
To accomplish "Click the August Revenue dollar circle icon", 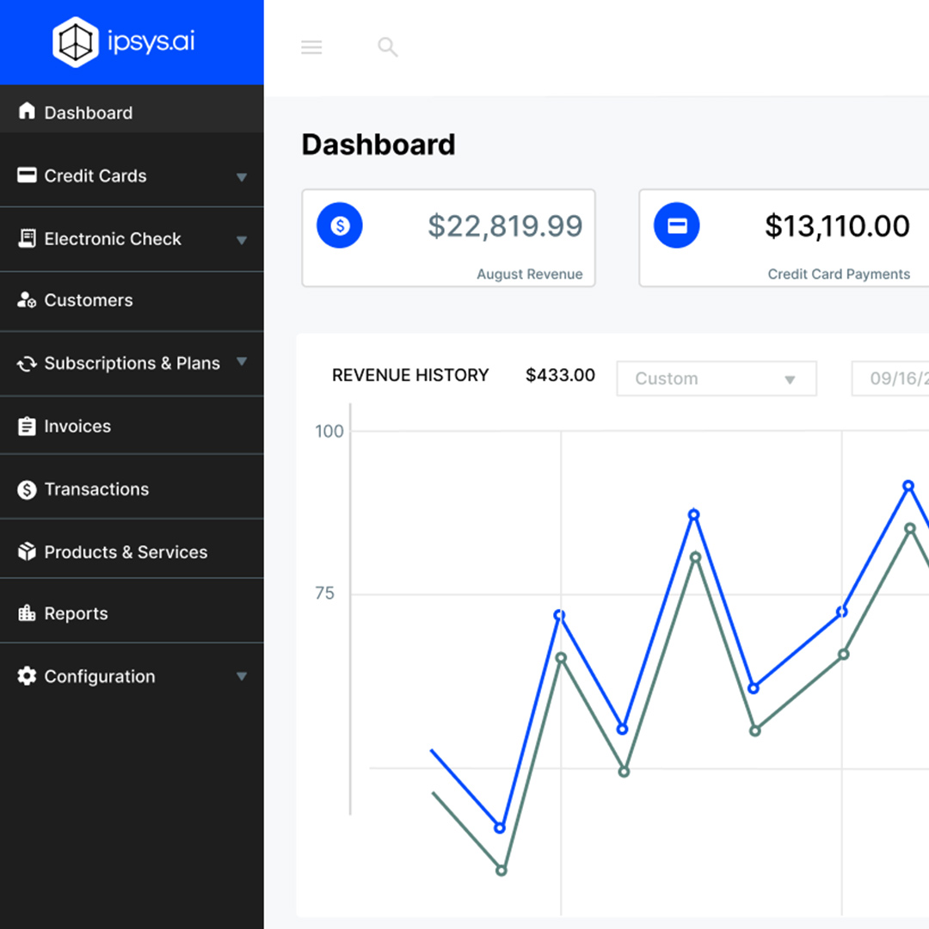I will (340, 225).
